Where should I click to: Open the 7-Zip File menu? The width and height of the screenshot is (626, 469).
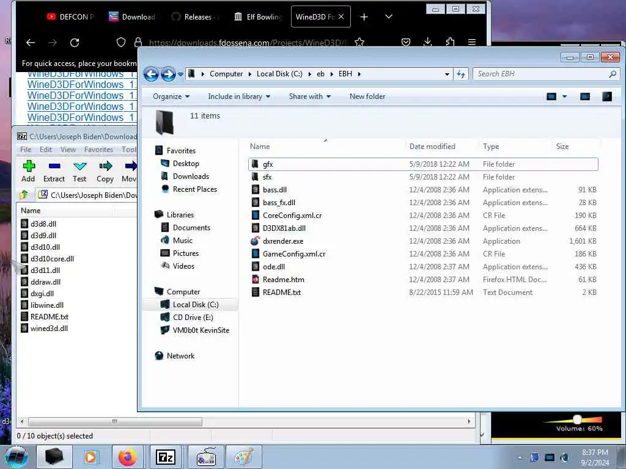point(26,150)
